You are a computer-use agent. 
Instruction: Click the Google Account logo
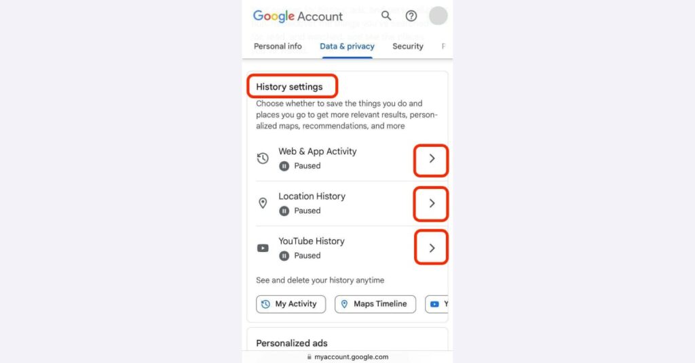pos(297,16)
